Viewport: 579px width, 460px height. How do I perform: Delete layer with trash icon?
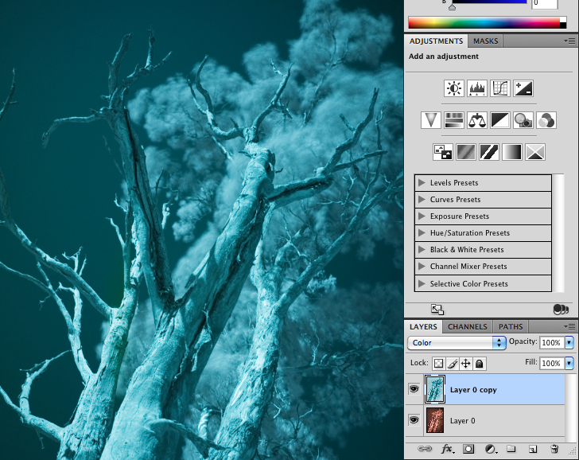pos(554,449)
